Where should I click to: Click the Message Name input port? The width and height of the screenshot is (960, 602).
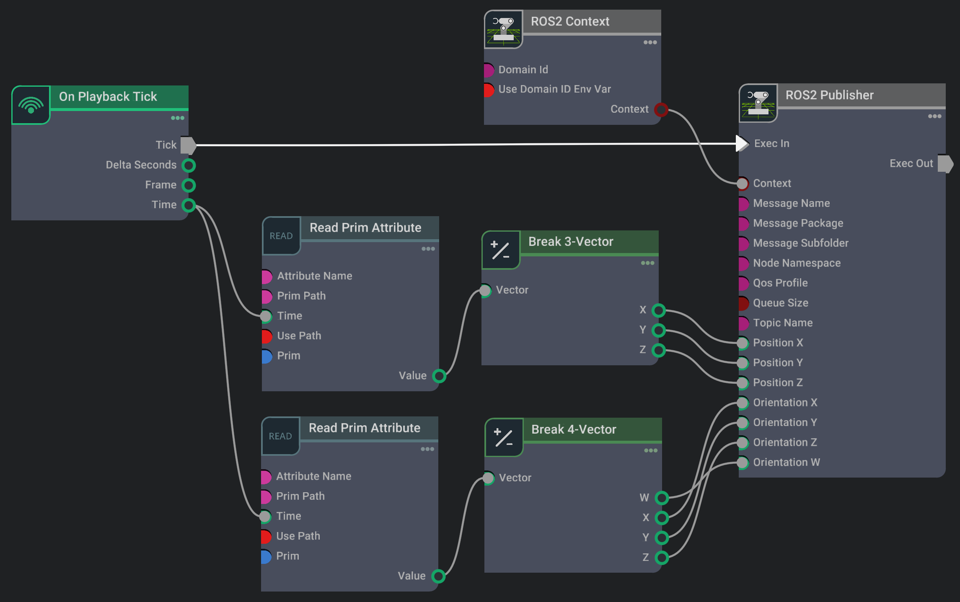(x=743, y=204)
